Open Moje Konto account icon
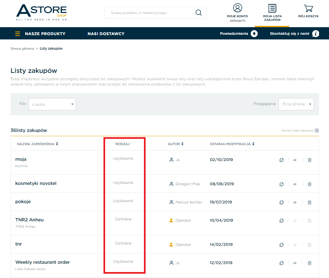Image resolution: width=329 pixels, height=278 pixels. (237, 8)
